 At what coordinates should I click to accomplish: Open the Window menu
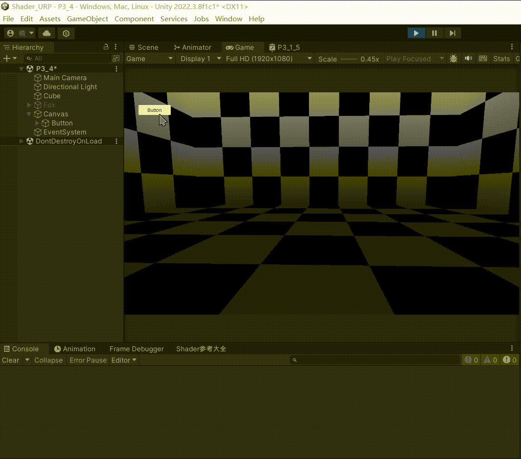pos(228,19)
